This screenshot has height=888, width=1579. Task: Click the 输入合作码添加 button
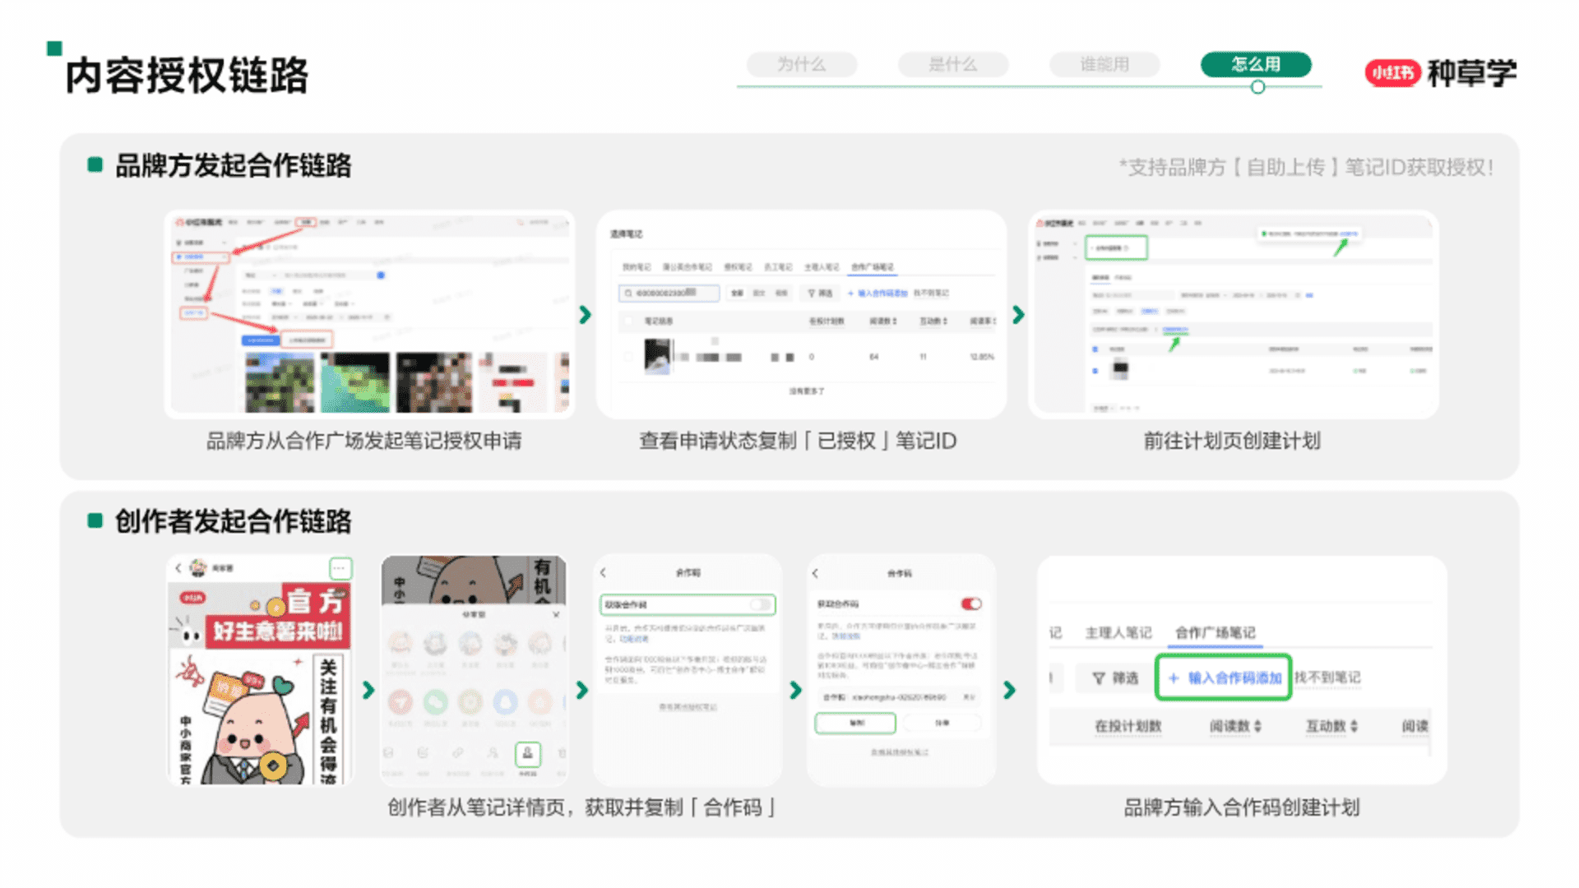coord(1224,678)
